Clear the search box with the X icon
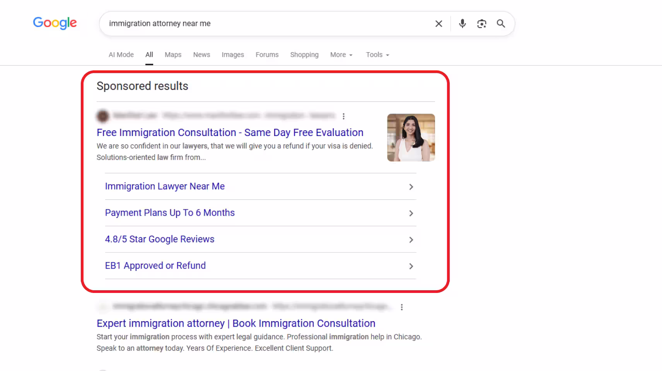The height and width of the screenshot is (371, 662). click(x=438, y=24)
